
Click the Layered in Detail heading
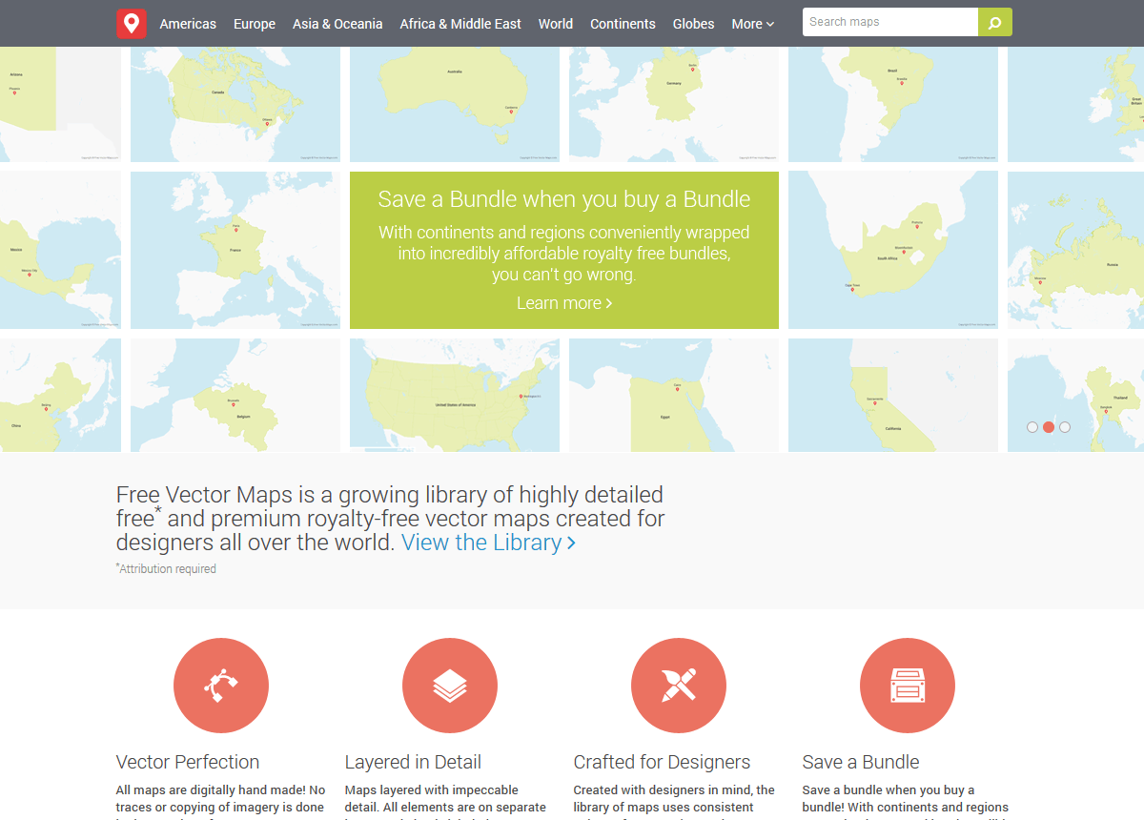[413, 762]
